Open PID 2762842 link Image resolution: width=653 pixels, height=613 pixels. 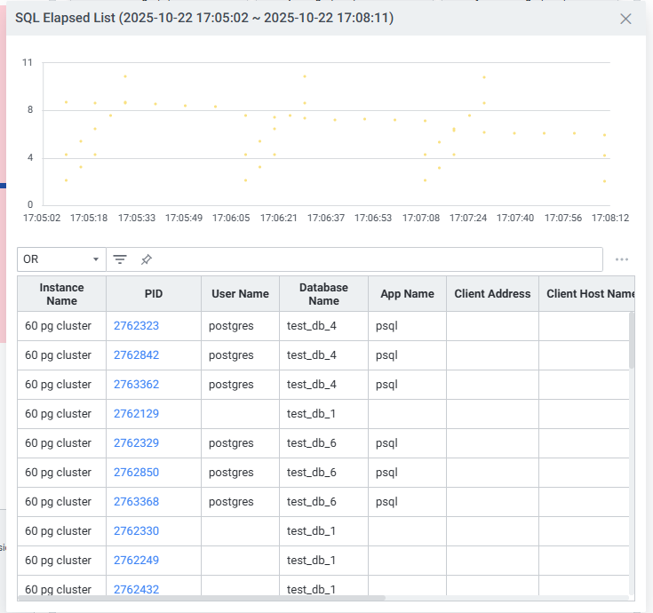136,355
